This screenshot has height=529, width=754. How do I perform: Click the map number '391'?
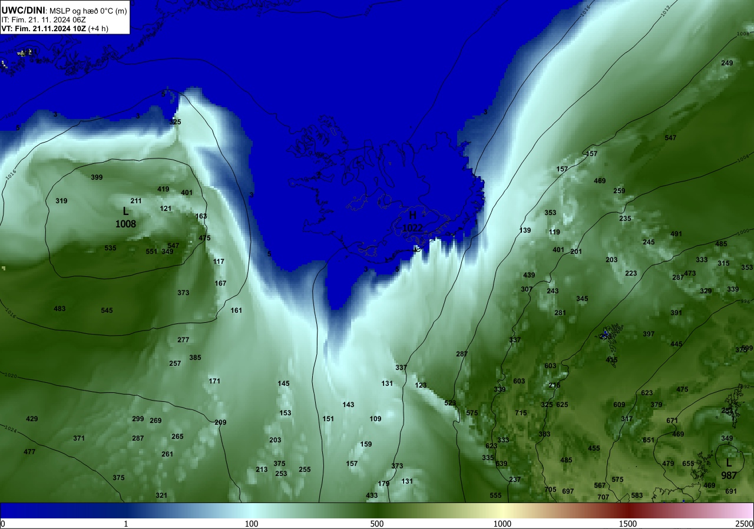pyautogui.click(x=676, y=313)
